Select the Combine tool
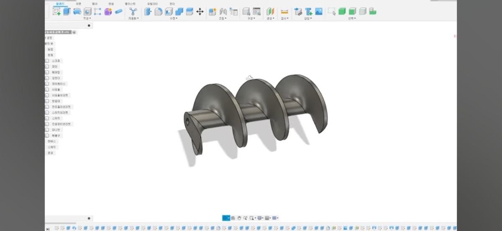This screenshot has height=231, width=502. pos(179,12)
